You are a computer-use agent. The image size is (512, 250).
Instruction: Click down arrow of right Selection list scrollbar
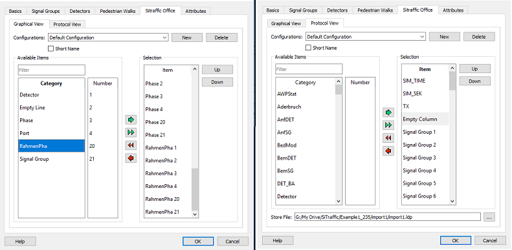point(452,202)
